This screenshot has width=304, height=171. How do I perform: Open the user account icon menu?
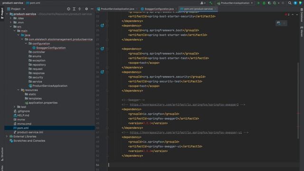(203, 3)
